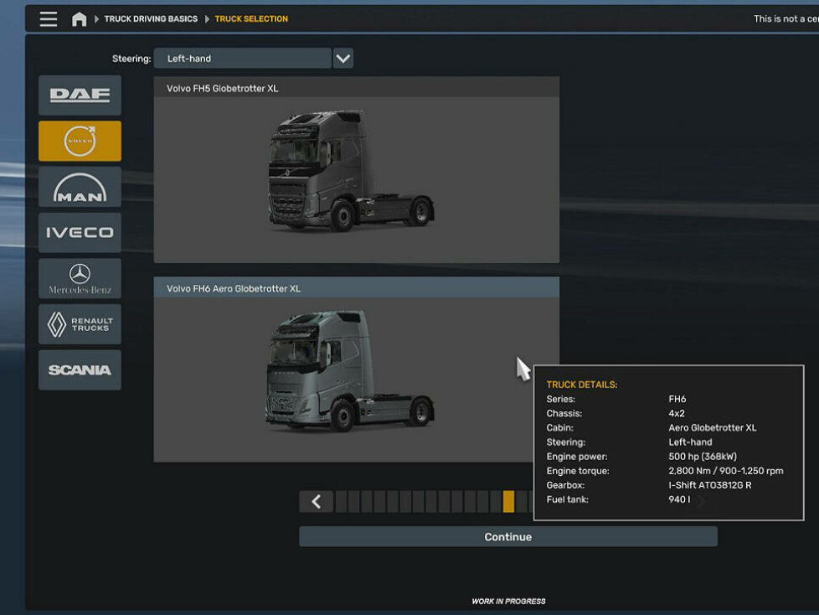Open the hamburger main menu
819x615 pixels.
click(x=48, y=18)
